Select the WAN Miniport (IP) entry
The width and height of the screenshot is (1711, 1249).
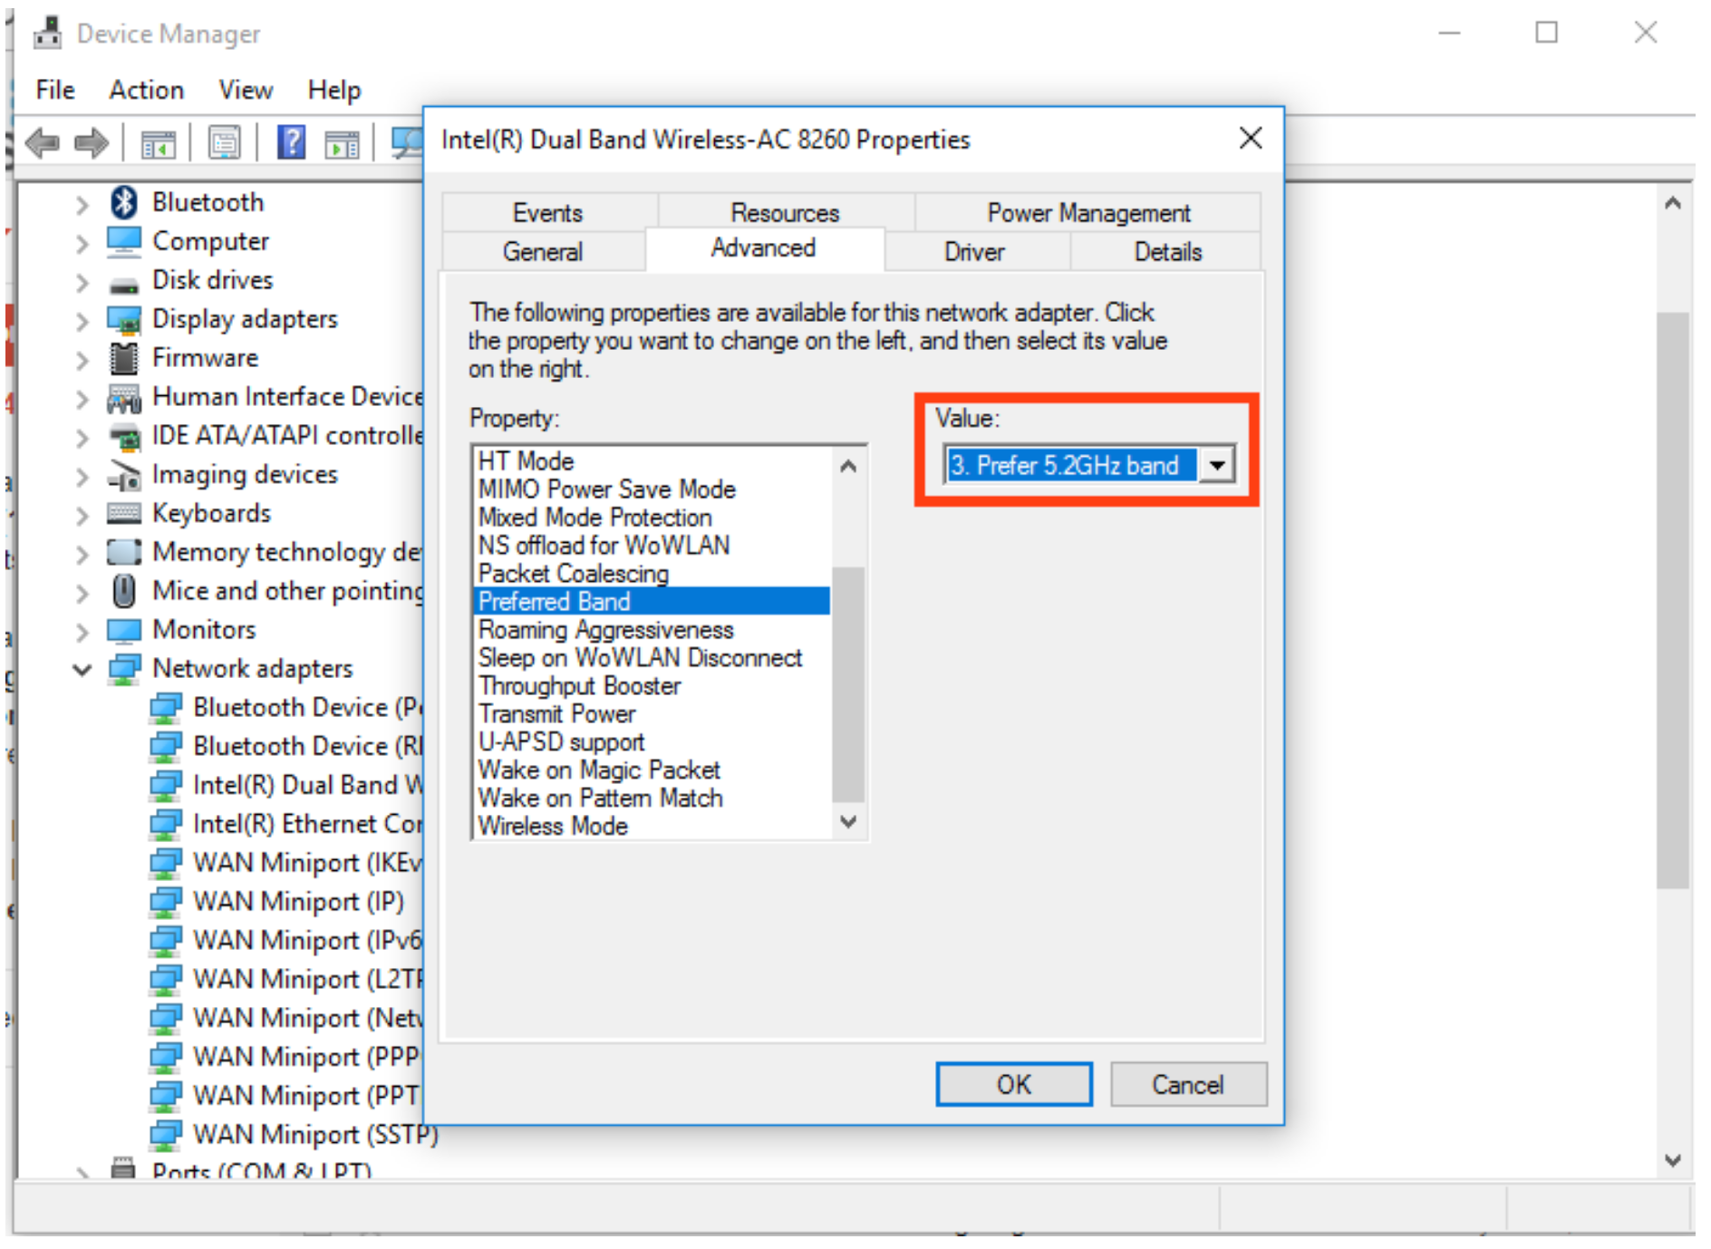[298, 902]
